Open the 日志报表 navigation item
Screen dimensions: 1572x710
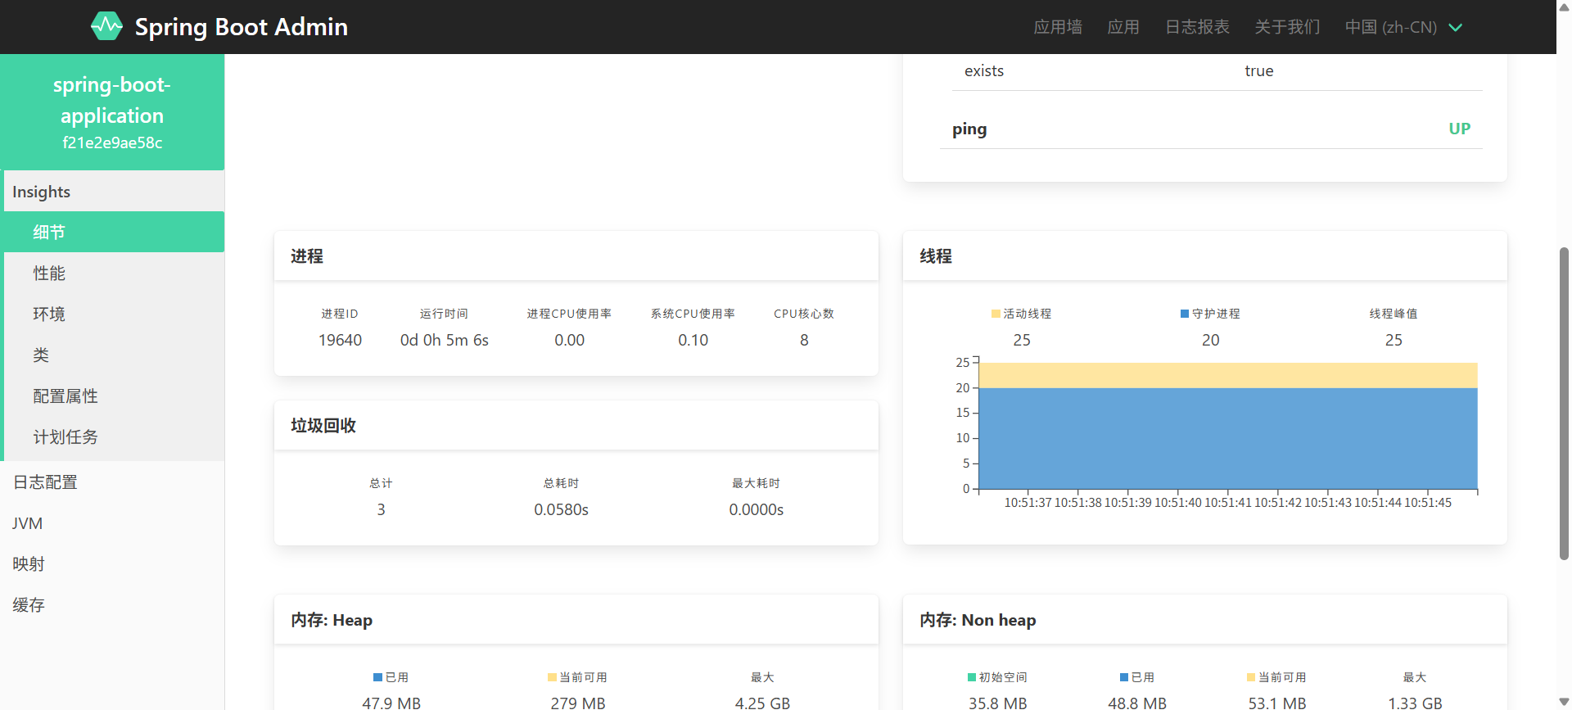pos(1197,27)
